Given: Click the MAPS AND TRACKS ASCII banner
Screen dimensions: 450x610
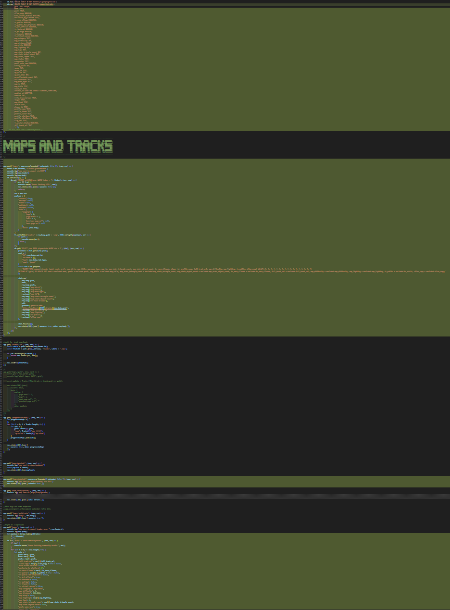Looking at the screenshot, I should pos(58,146).
